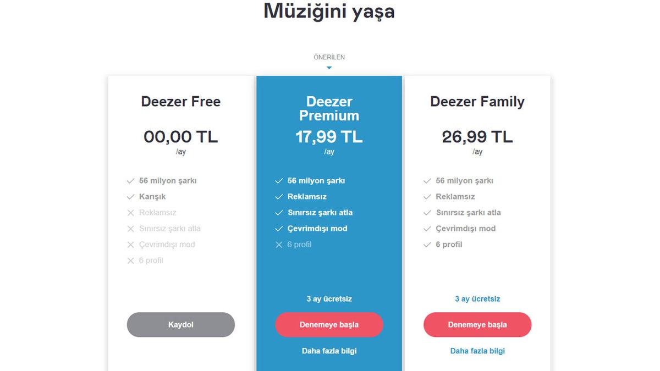Click the X icon for 6 profil in Premium
This screenshot has width=660, height=371.
(x=278, y=245)
